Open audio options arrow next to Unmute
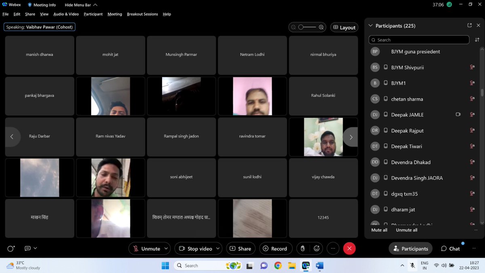 [x=166, y=249]
